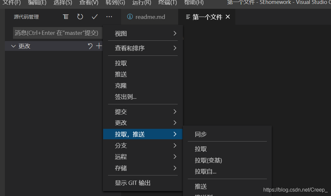Click the commit message input field

57,33
